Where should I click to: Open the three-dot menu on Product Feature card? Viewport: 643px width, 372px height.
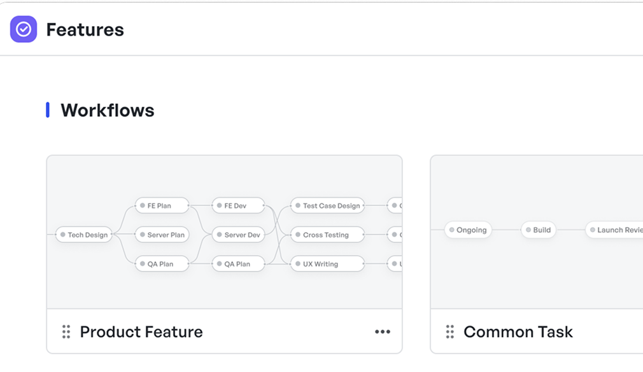pyautogui.click(x=383, y=331)
